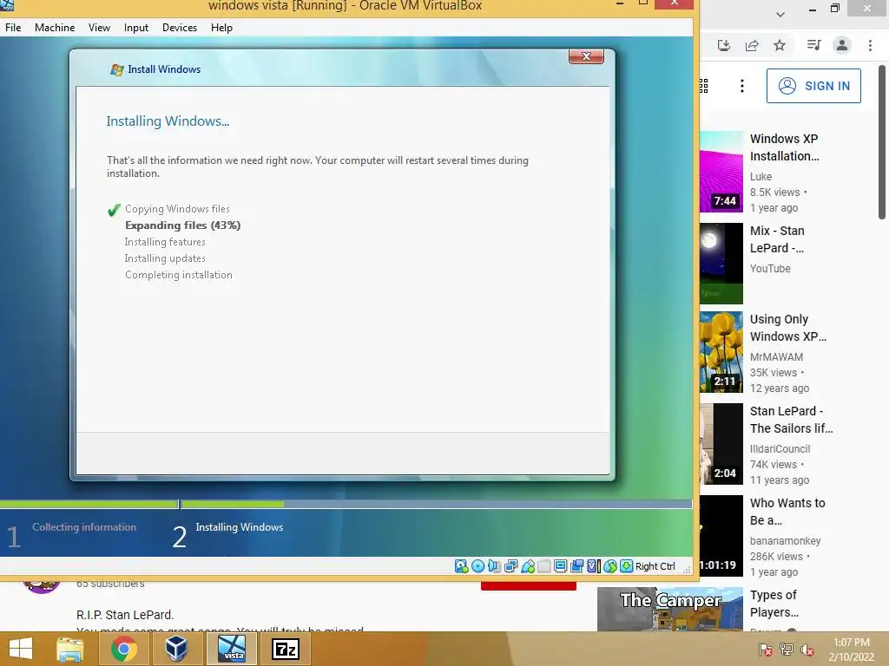Click the shared folders status icon
Image resolution: width=889 pixels, height=666 pixels.
click(544, 565)
